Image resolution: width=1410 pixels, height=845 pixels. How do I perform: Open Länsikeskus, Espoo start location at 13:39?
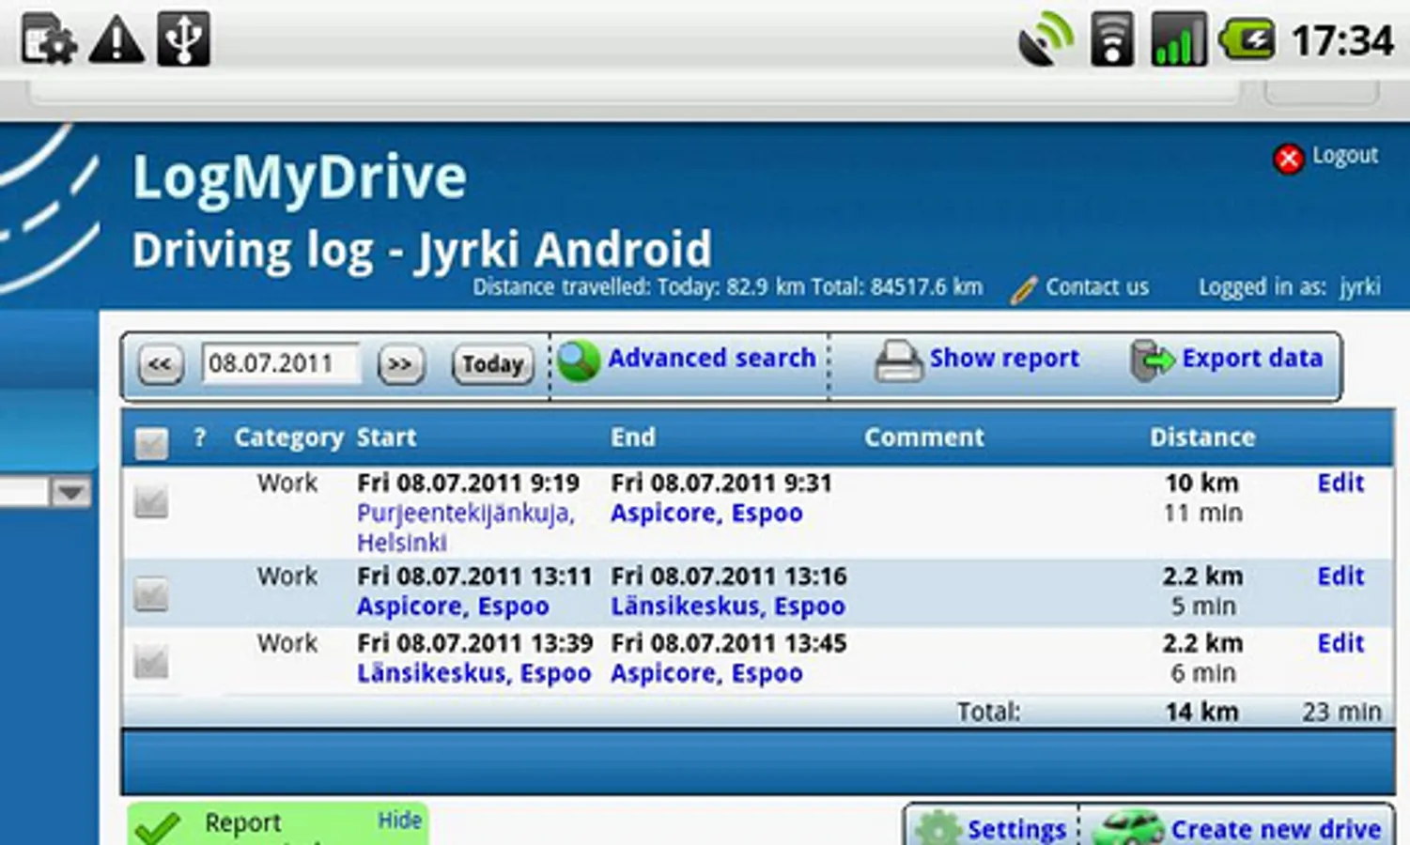coord(474,673)
